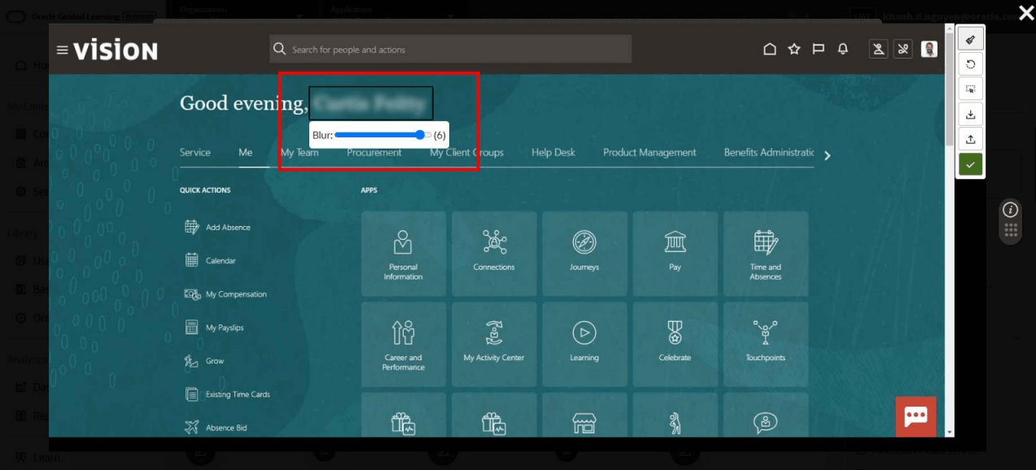Open the storefront icon app tile
The width and height of the screenshot is (1036, 470).
[x=584, y=415]
